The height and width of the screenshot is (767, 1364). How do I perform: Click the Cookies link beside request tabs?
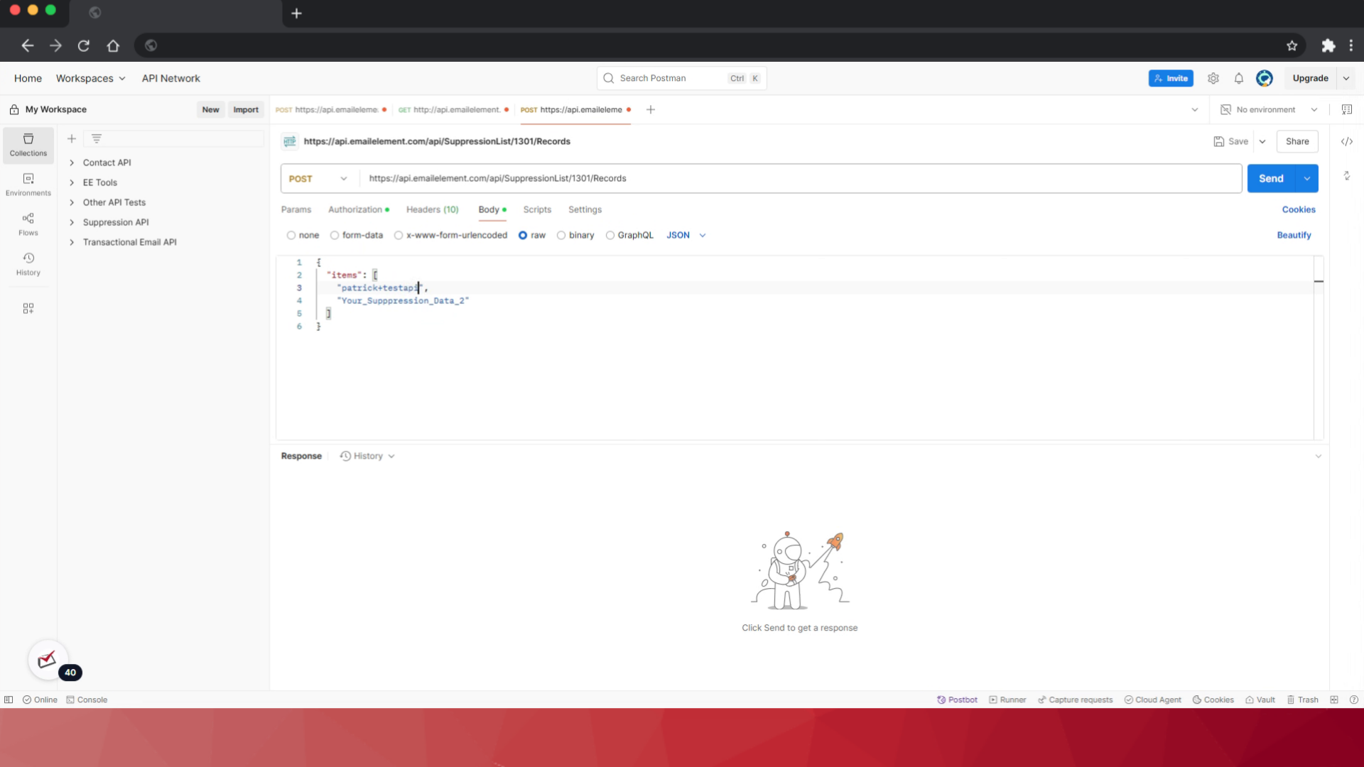1299,210
